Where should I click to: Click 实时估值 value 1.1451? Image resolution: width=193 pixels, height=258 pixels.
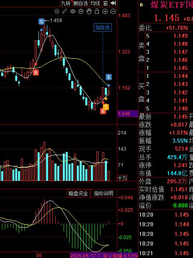(x=179, y=189)
